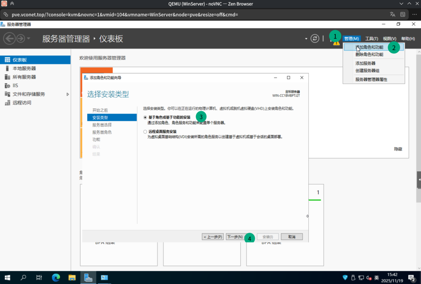The width and height of the screenshot is (421, 284).
Task: Open the Windows Start menu
Action: click(x=7, y=278)
